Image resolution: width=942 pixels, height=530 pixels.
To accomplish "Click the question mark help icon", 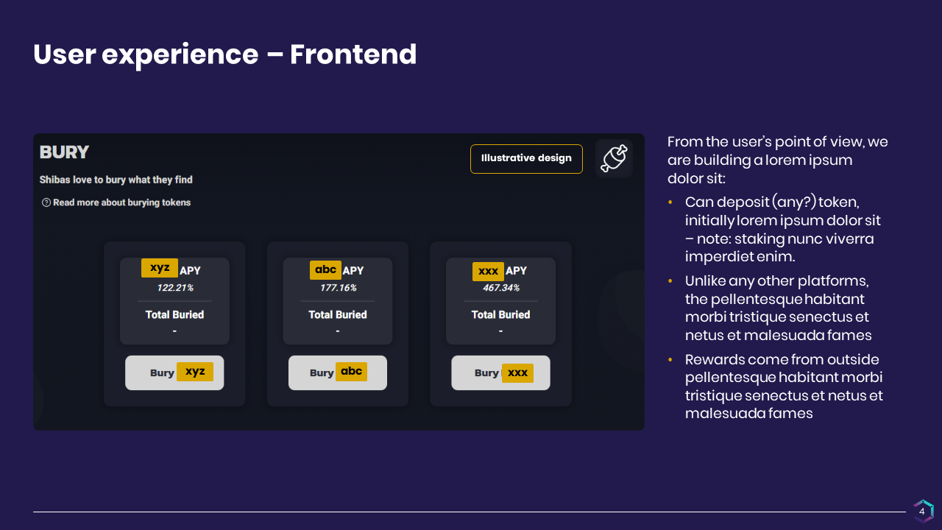I will coord(46,202).
